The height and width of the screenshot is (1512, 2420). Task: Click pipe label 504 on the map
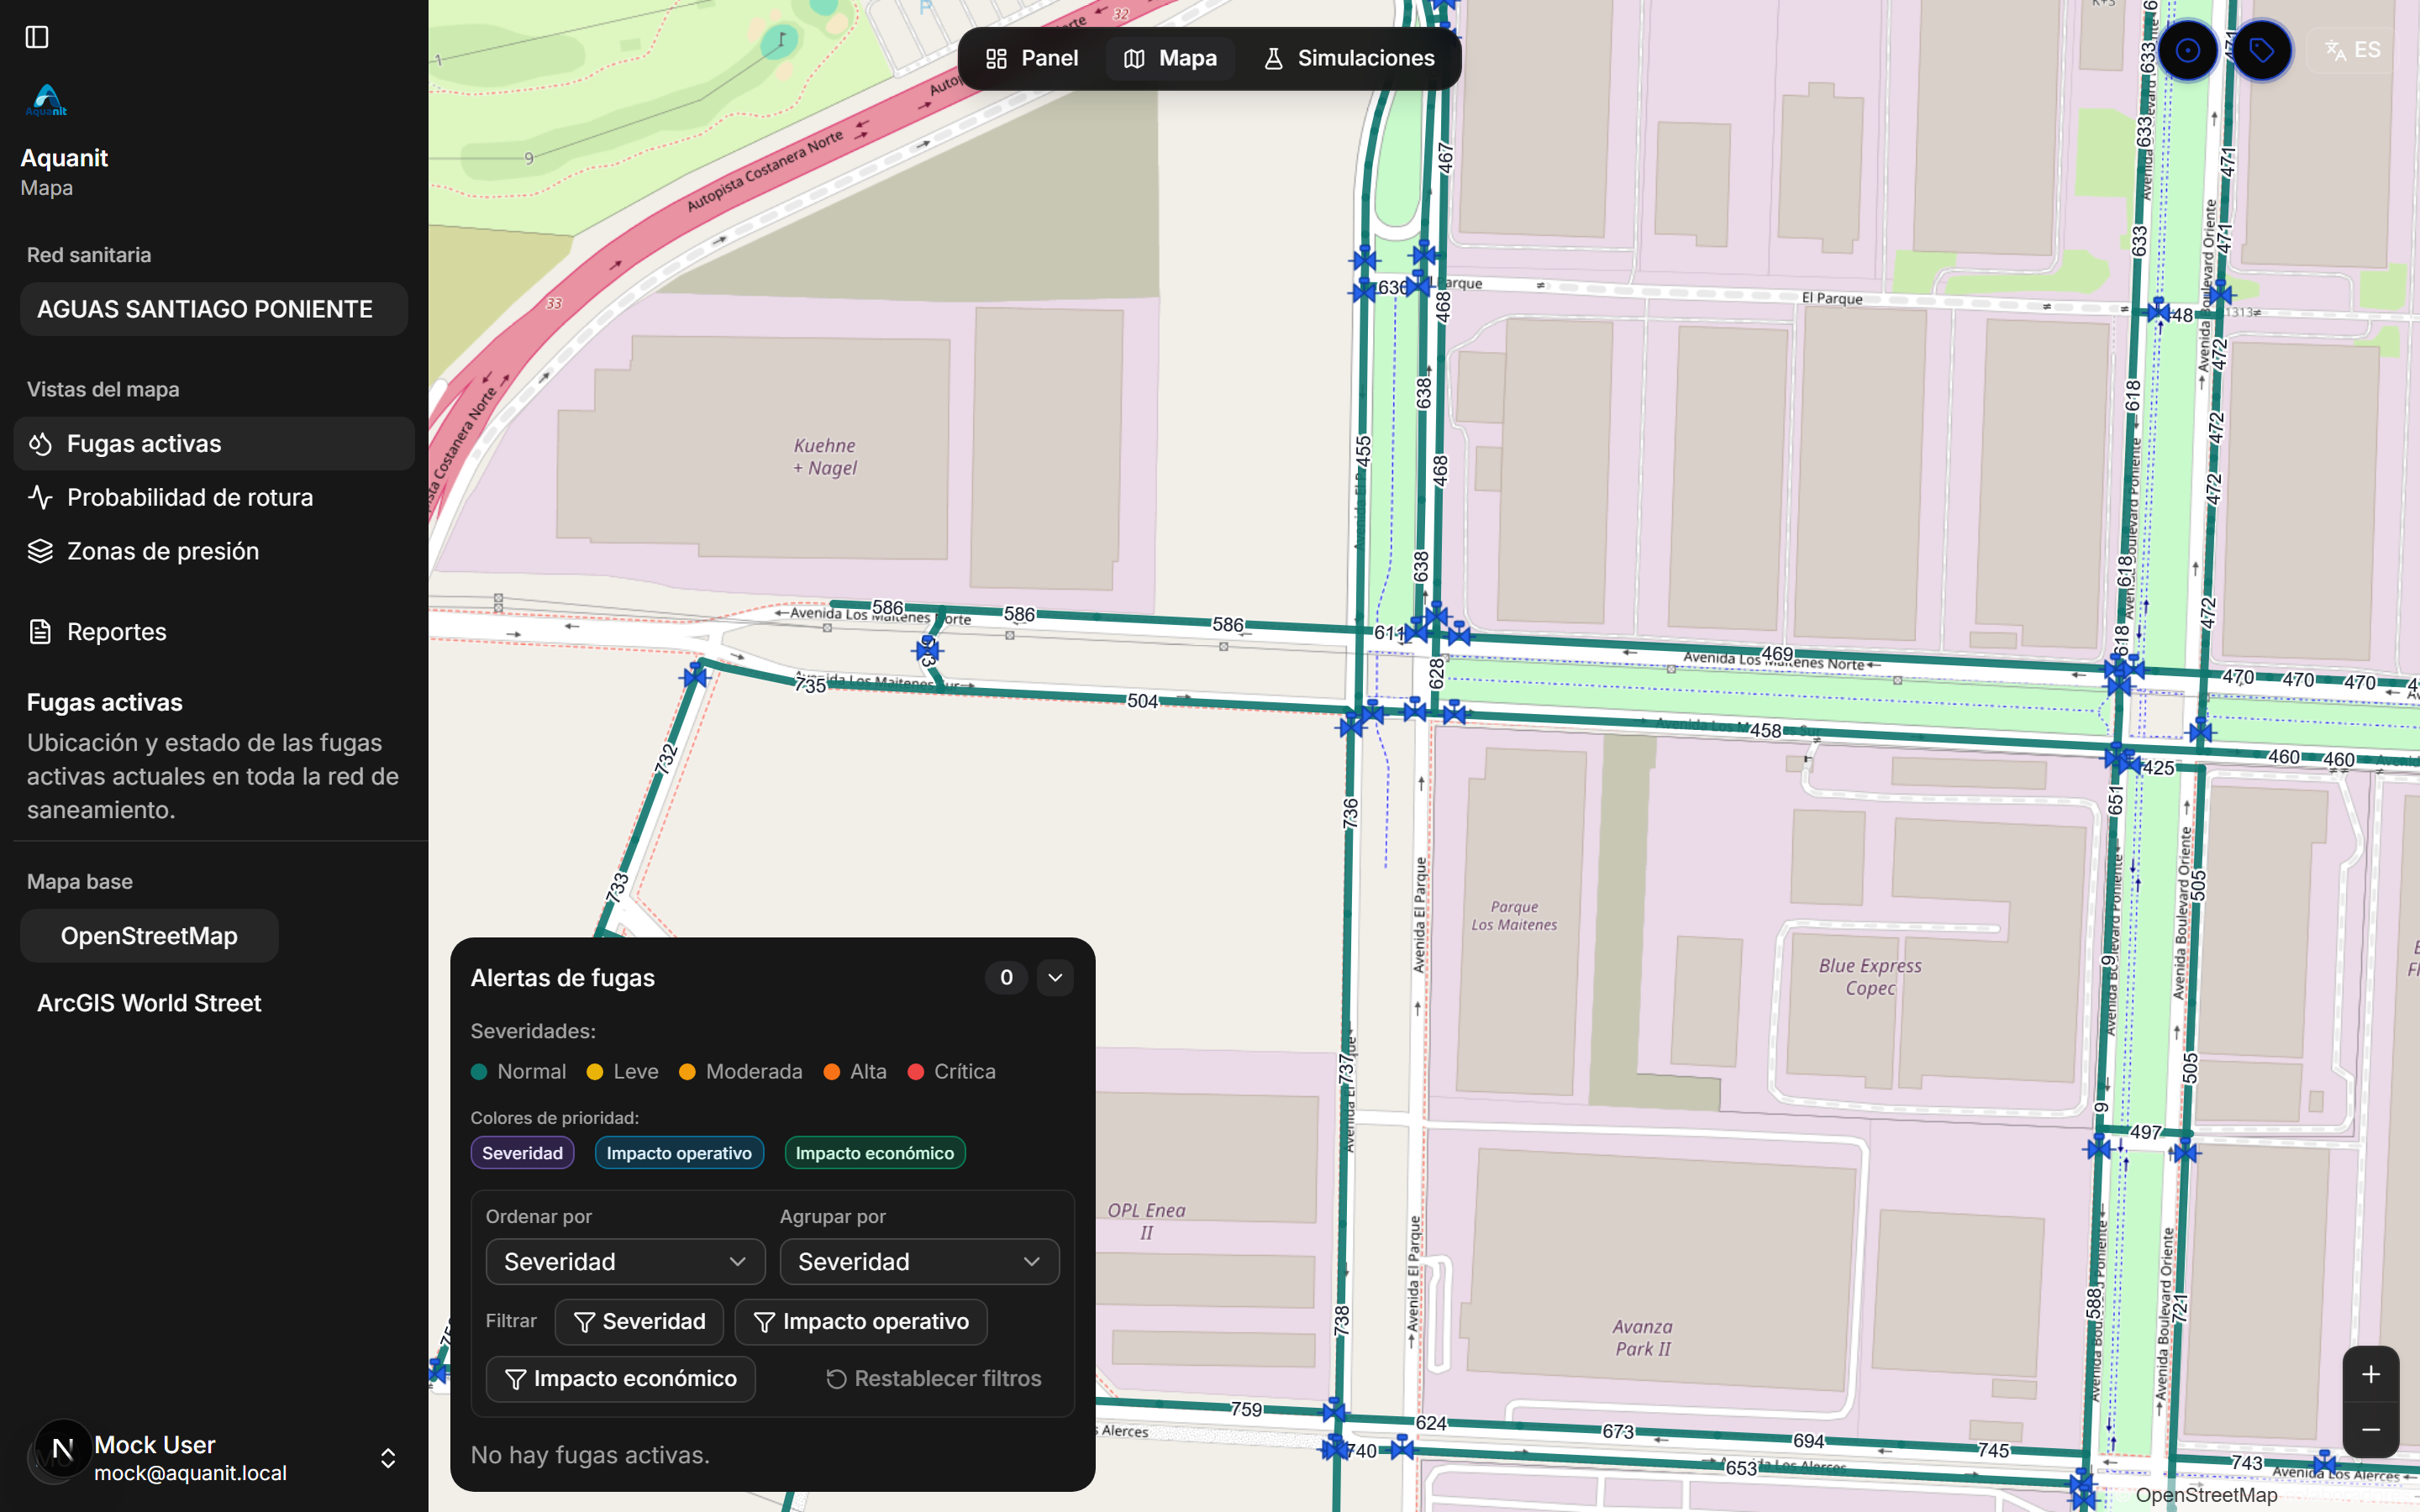pyautogui.click(x=1142, y=701)
